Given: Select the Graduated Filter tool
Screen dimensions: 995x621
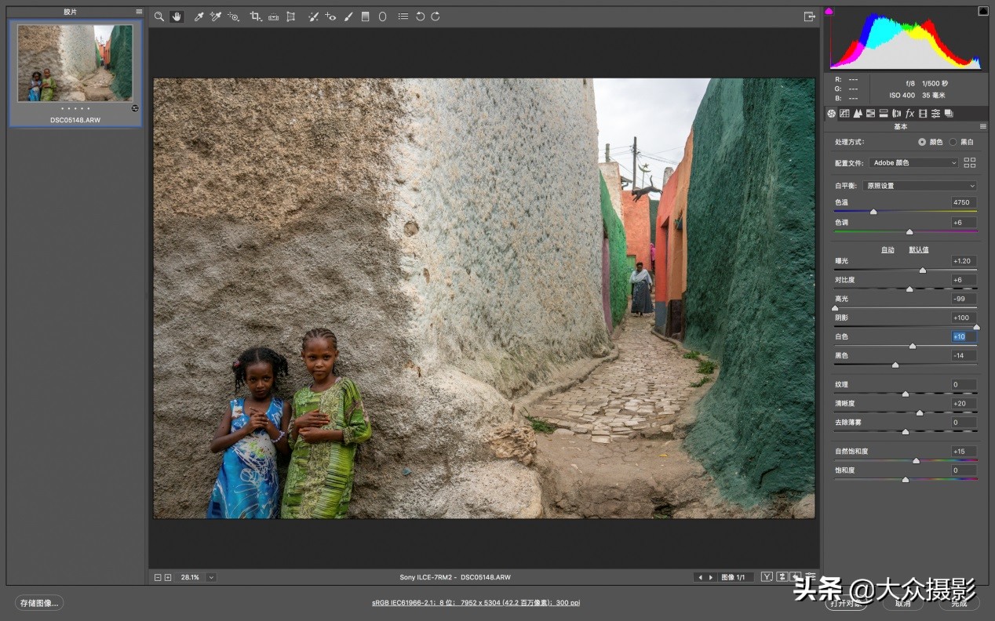Looking at the screenshot, I should [365, 16].
